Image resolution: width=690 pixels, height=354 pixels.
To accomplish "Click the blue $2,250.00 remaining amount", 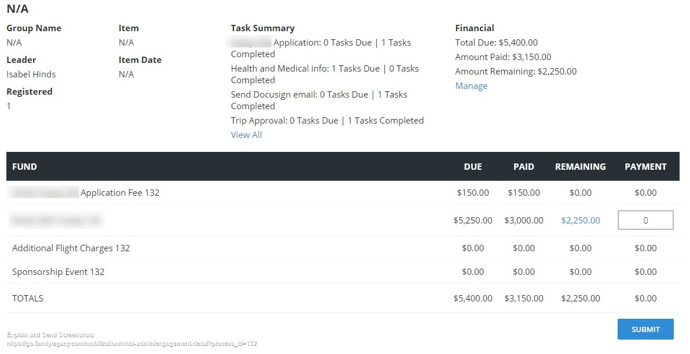I will click(x=580, y=221).
